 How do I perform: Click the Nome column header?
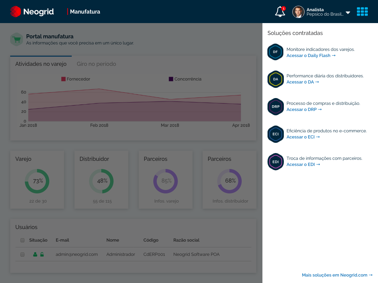click(x=113, y=240)
